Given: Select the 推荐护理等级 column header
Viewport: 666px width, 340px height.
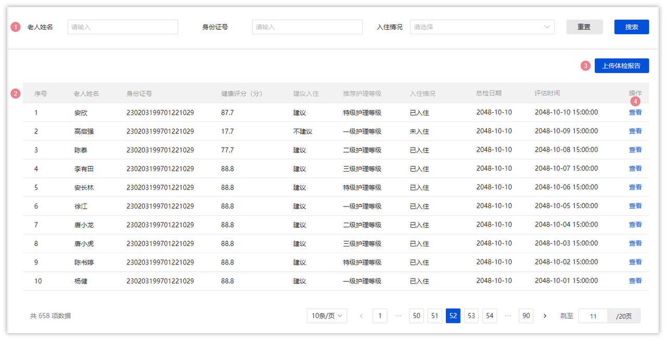Looking at the screenshot, I should coord(362,94).
